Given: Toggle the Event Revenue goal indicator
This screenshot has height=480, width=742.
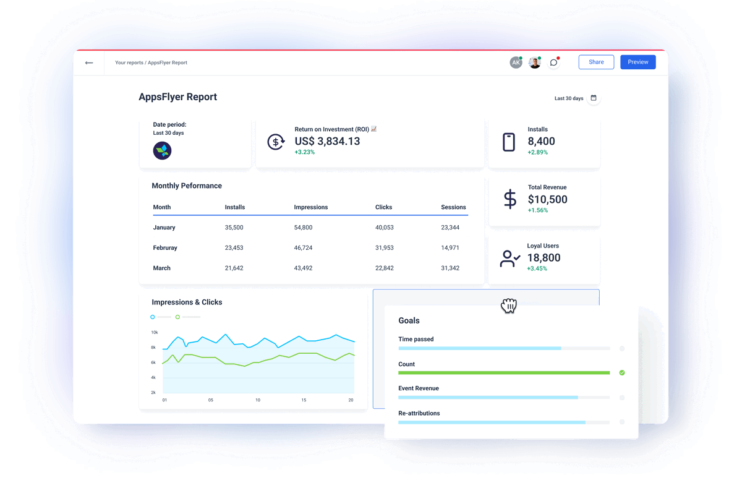Looking at the screenshot, I should [x=622, y=397].
